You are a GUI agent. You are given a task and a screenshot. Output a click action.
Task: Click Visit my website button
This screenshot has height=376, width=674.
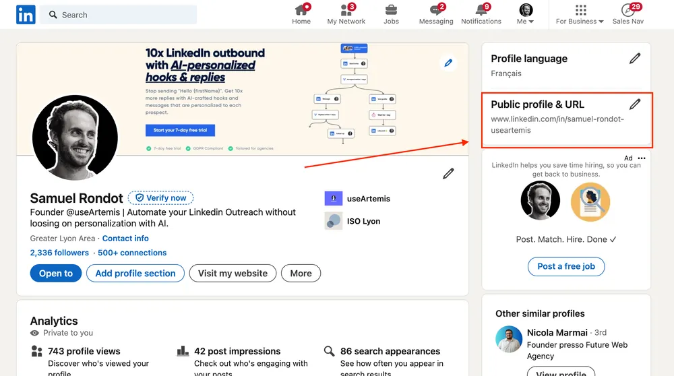(233, 274)
